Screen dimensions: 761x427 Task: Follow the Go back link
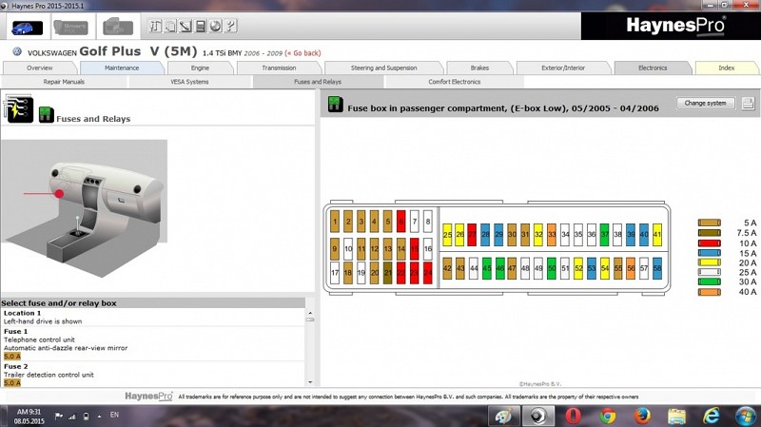click(302, 53)
